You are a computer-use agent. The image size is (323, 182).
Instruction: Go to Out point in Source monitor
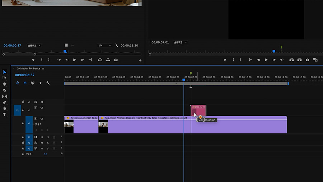[x=90, y=60]
